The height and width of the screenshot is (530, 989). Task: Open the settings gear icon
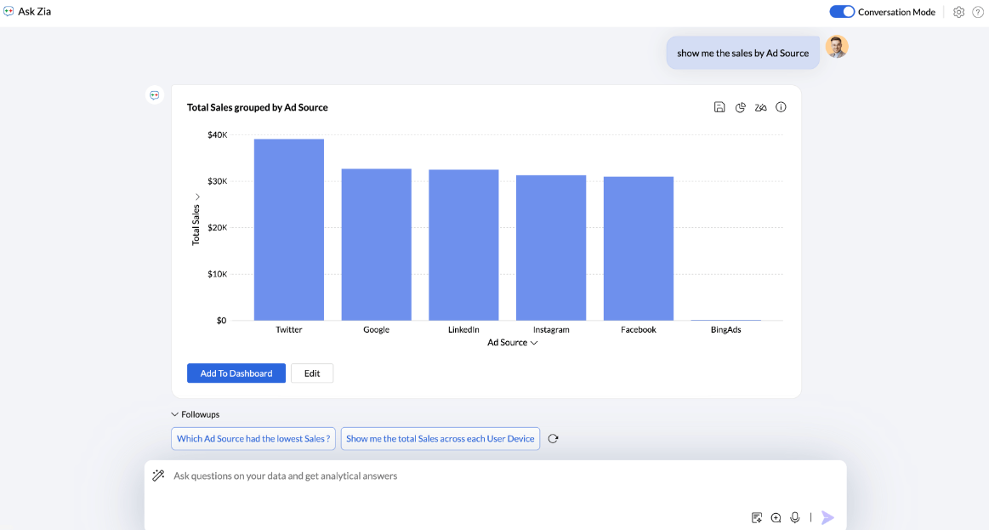point(958,12)
